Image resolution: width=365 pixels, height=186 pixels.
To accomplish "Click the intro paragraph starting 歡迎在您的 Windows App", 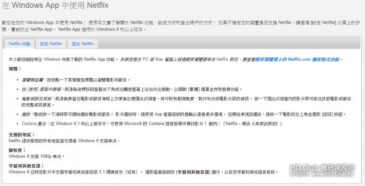I will tap(181, 26).
